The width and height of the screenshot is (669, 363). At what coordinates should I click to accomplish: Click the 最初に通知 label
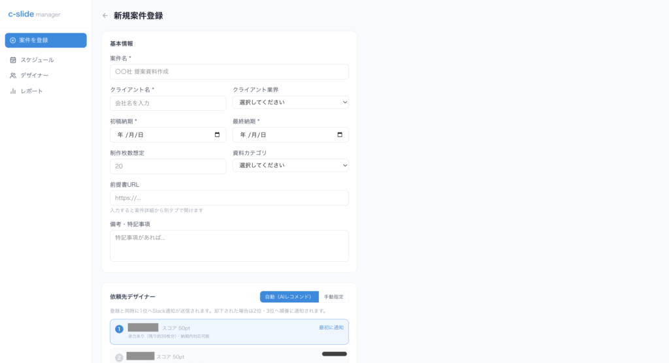(331, 328)
